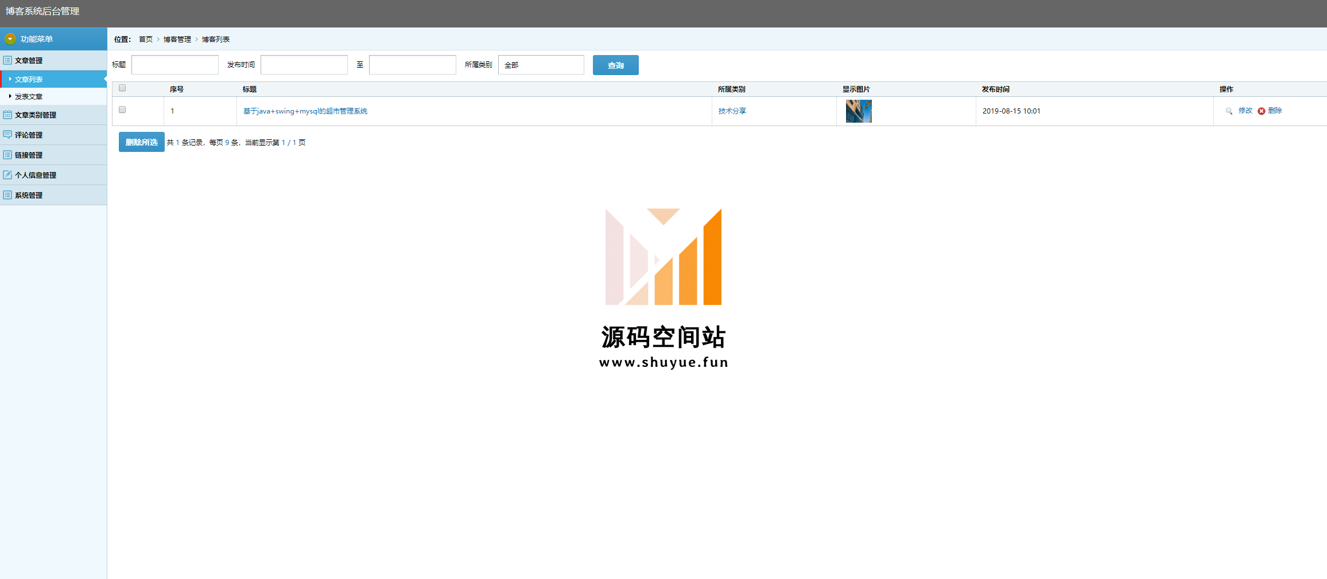Focus the end date field after 至
This screenshot has height=579, width=1327.
pyautogui.click(x=413, y=65)
